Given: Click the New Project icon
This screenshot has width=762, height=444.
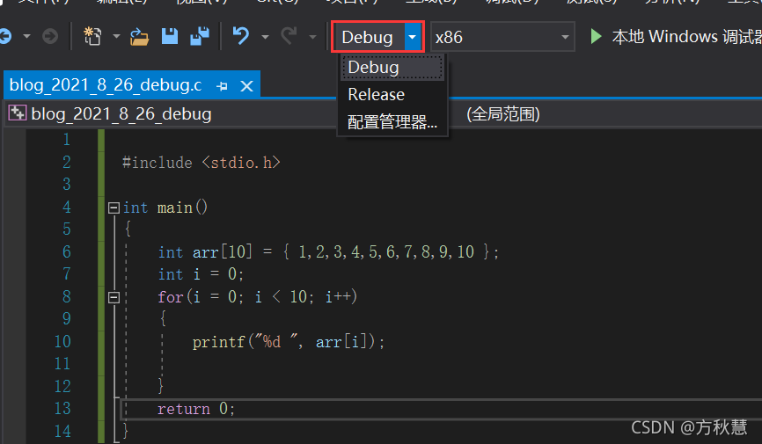Looking at the screenshot, I should point(92,36).
